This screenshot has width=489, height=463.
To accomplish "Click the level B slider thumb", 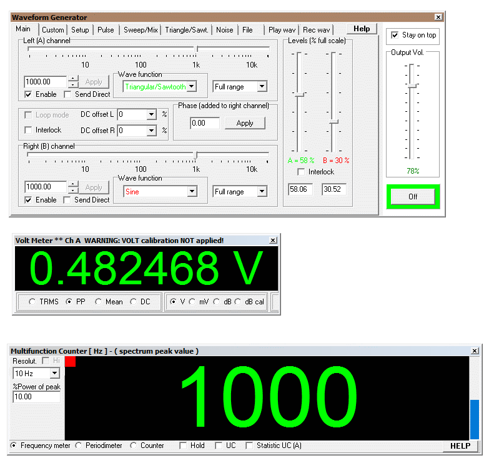I will [x=333, y=122].
